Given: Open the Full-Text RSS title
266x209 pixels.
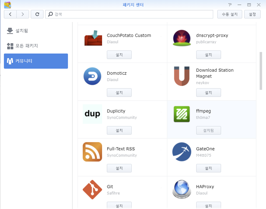Looking at the screenshot, I should pyautogui.click(x=121, y=149).
